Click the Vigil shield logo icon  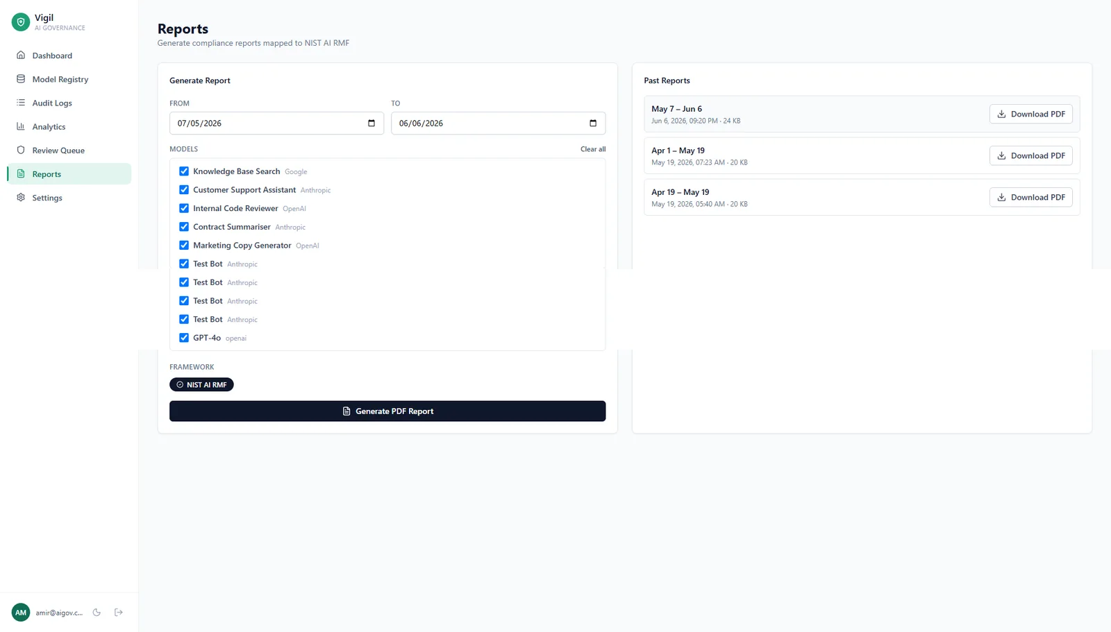21,22
